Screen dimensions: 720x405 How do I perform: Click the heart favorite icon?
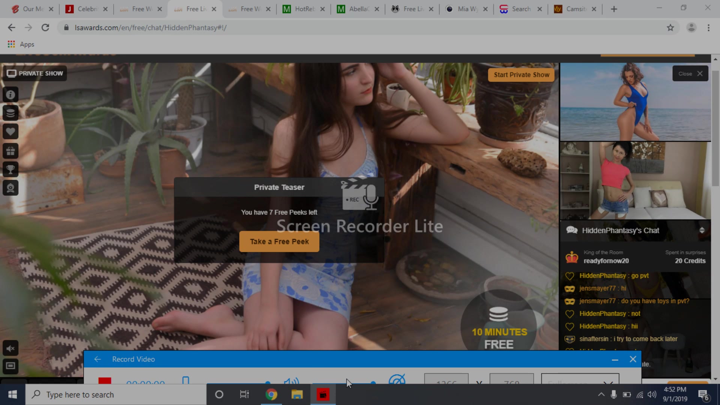10,132
